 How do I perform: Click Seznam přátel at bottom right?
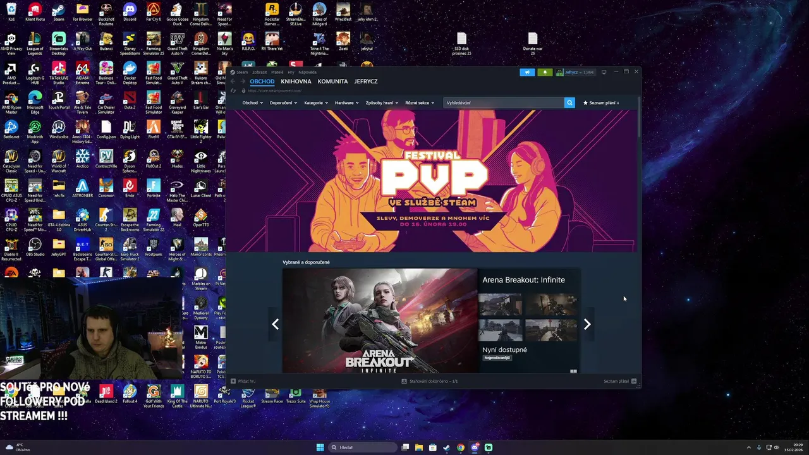point(620,381)
